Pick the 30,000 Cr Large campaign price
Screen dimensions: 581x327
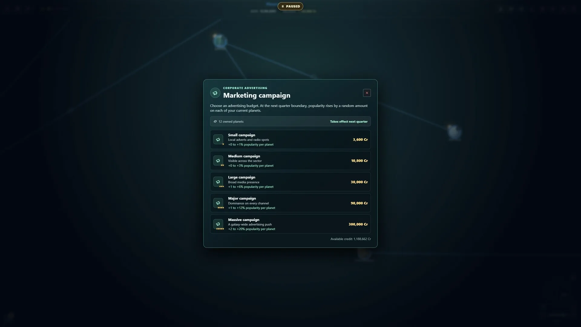359,182
